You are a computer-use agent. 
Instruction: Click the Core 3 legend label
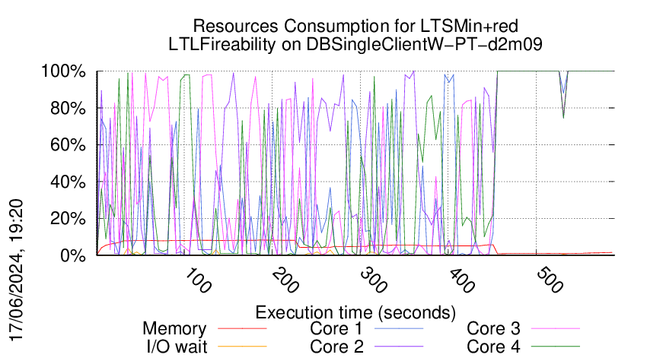click(493, 328)
